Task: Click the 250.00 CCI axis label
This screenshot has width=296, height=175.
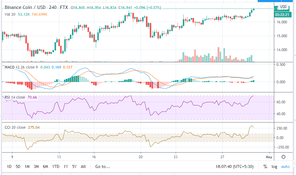Action: (x=282, y=128)
